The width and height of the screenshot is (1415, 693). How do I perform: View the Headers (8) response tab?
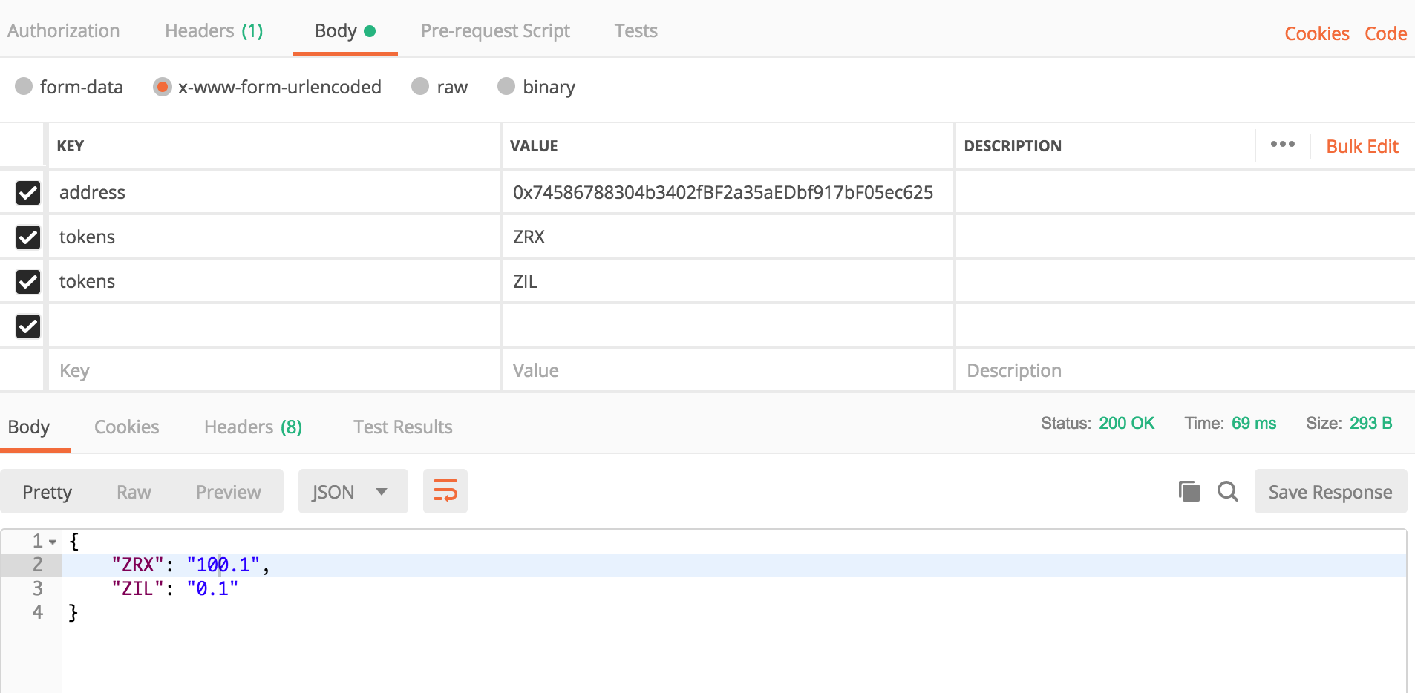[x=252, y=427]
